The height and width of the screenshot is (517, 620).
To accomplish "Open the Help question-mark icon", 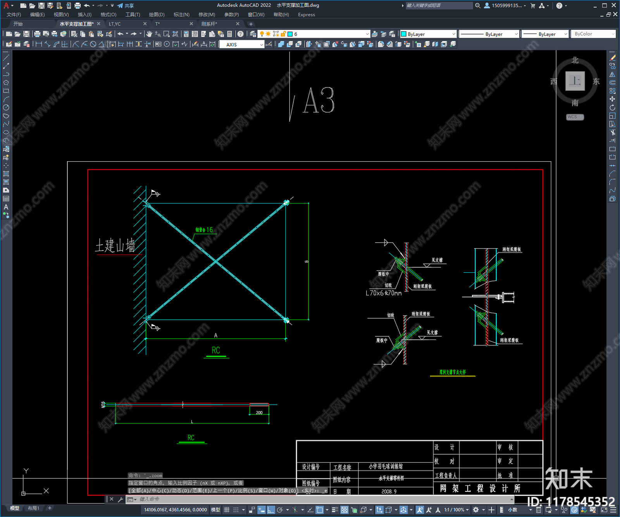I will (x=240, y=34).
